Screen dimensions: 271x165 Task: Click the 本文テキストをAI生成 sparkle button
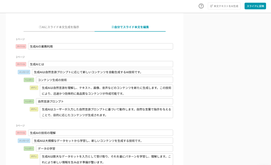[224, 6]
